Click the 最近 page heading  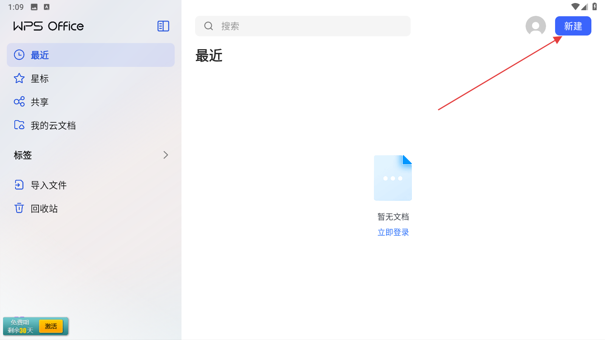(x=209, y=56)
